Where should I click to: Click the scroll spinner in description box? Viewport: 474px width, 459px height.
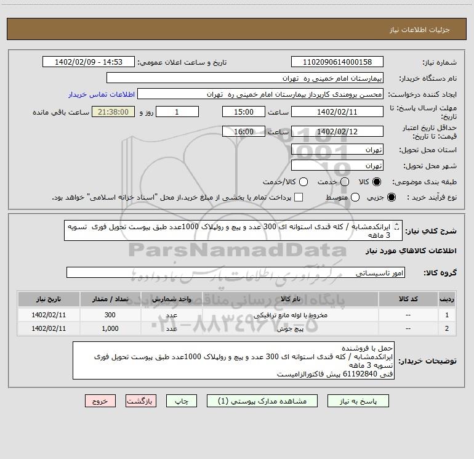pyautogui.click(x=397, y=226)
